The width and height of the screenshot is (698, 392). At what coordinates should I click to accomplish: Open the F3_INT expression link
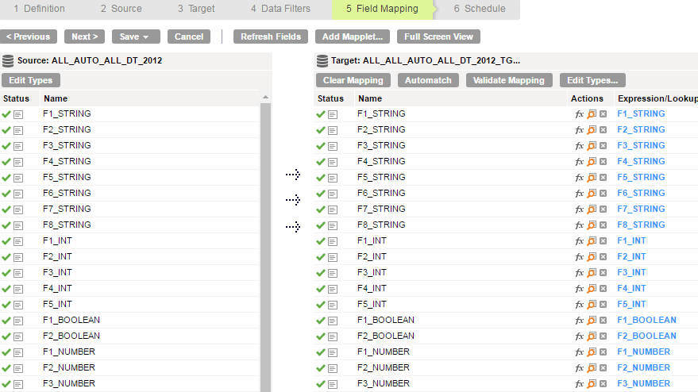631,272
